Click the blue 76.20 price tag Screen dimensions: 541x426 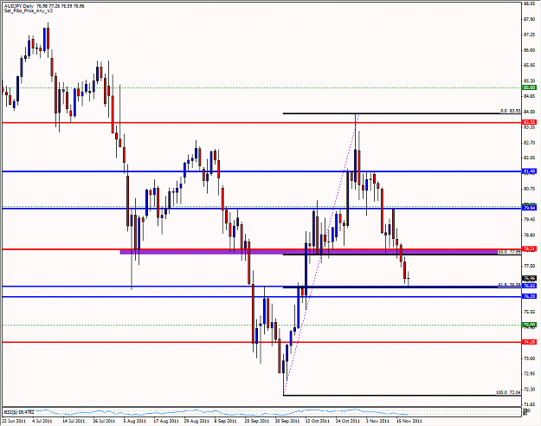click(x=530, y=296)
